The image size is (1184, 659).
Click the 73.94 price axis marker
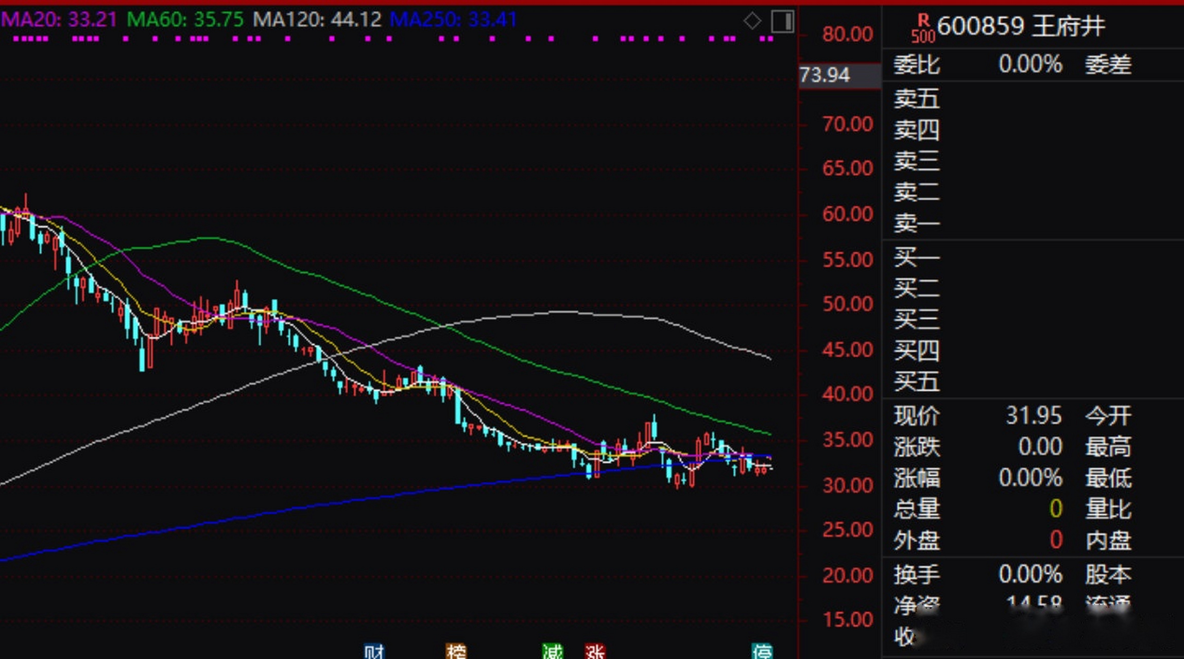(x=825, y=75)
